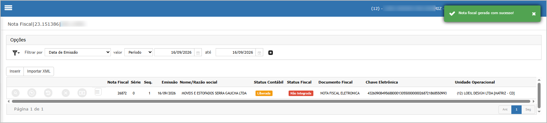
Task: Select nota fiscal number 26872 cell
Action: (122, 93)
